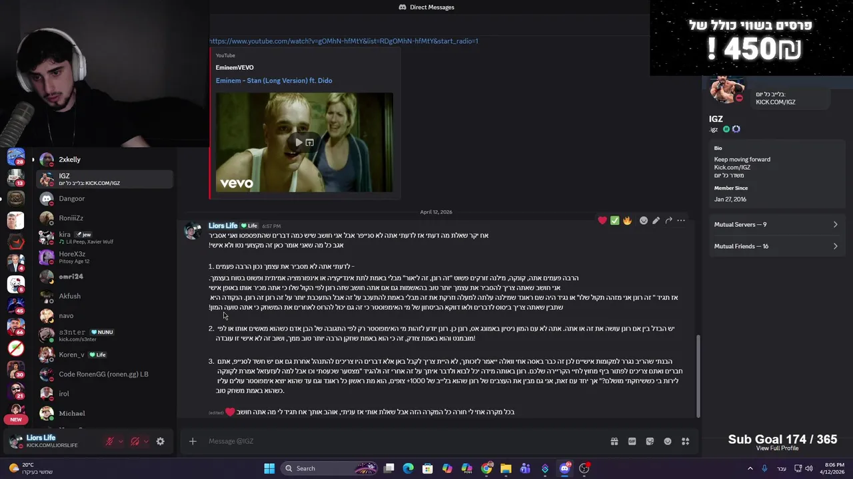
Task: Click the chat scrollbar thumb
Action: (698, 376)
